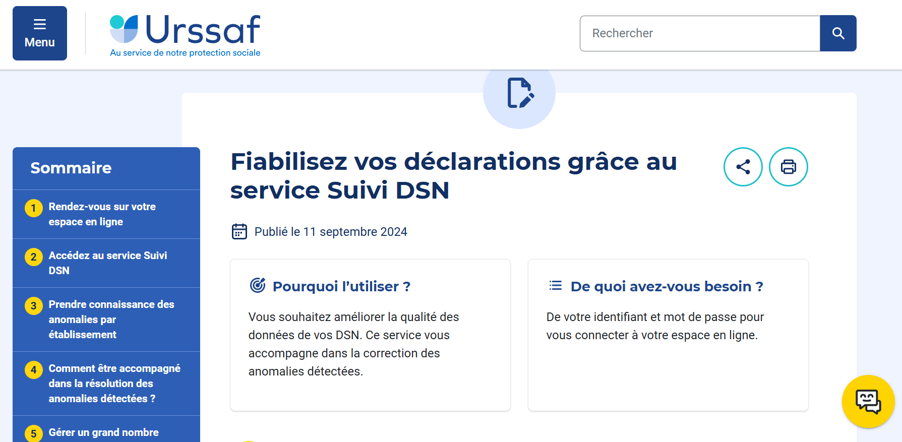Click the Sommaire panel header
This screenshot has height=442, width=902.
tap(71, 168)
